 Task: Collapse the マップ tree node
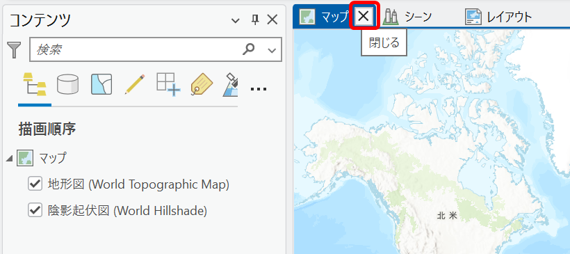(10, 158)
